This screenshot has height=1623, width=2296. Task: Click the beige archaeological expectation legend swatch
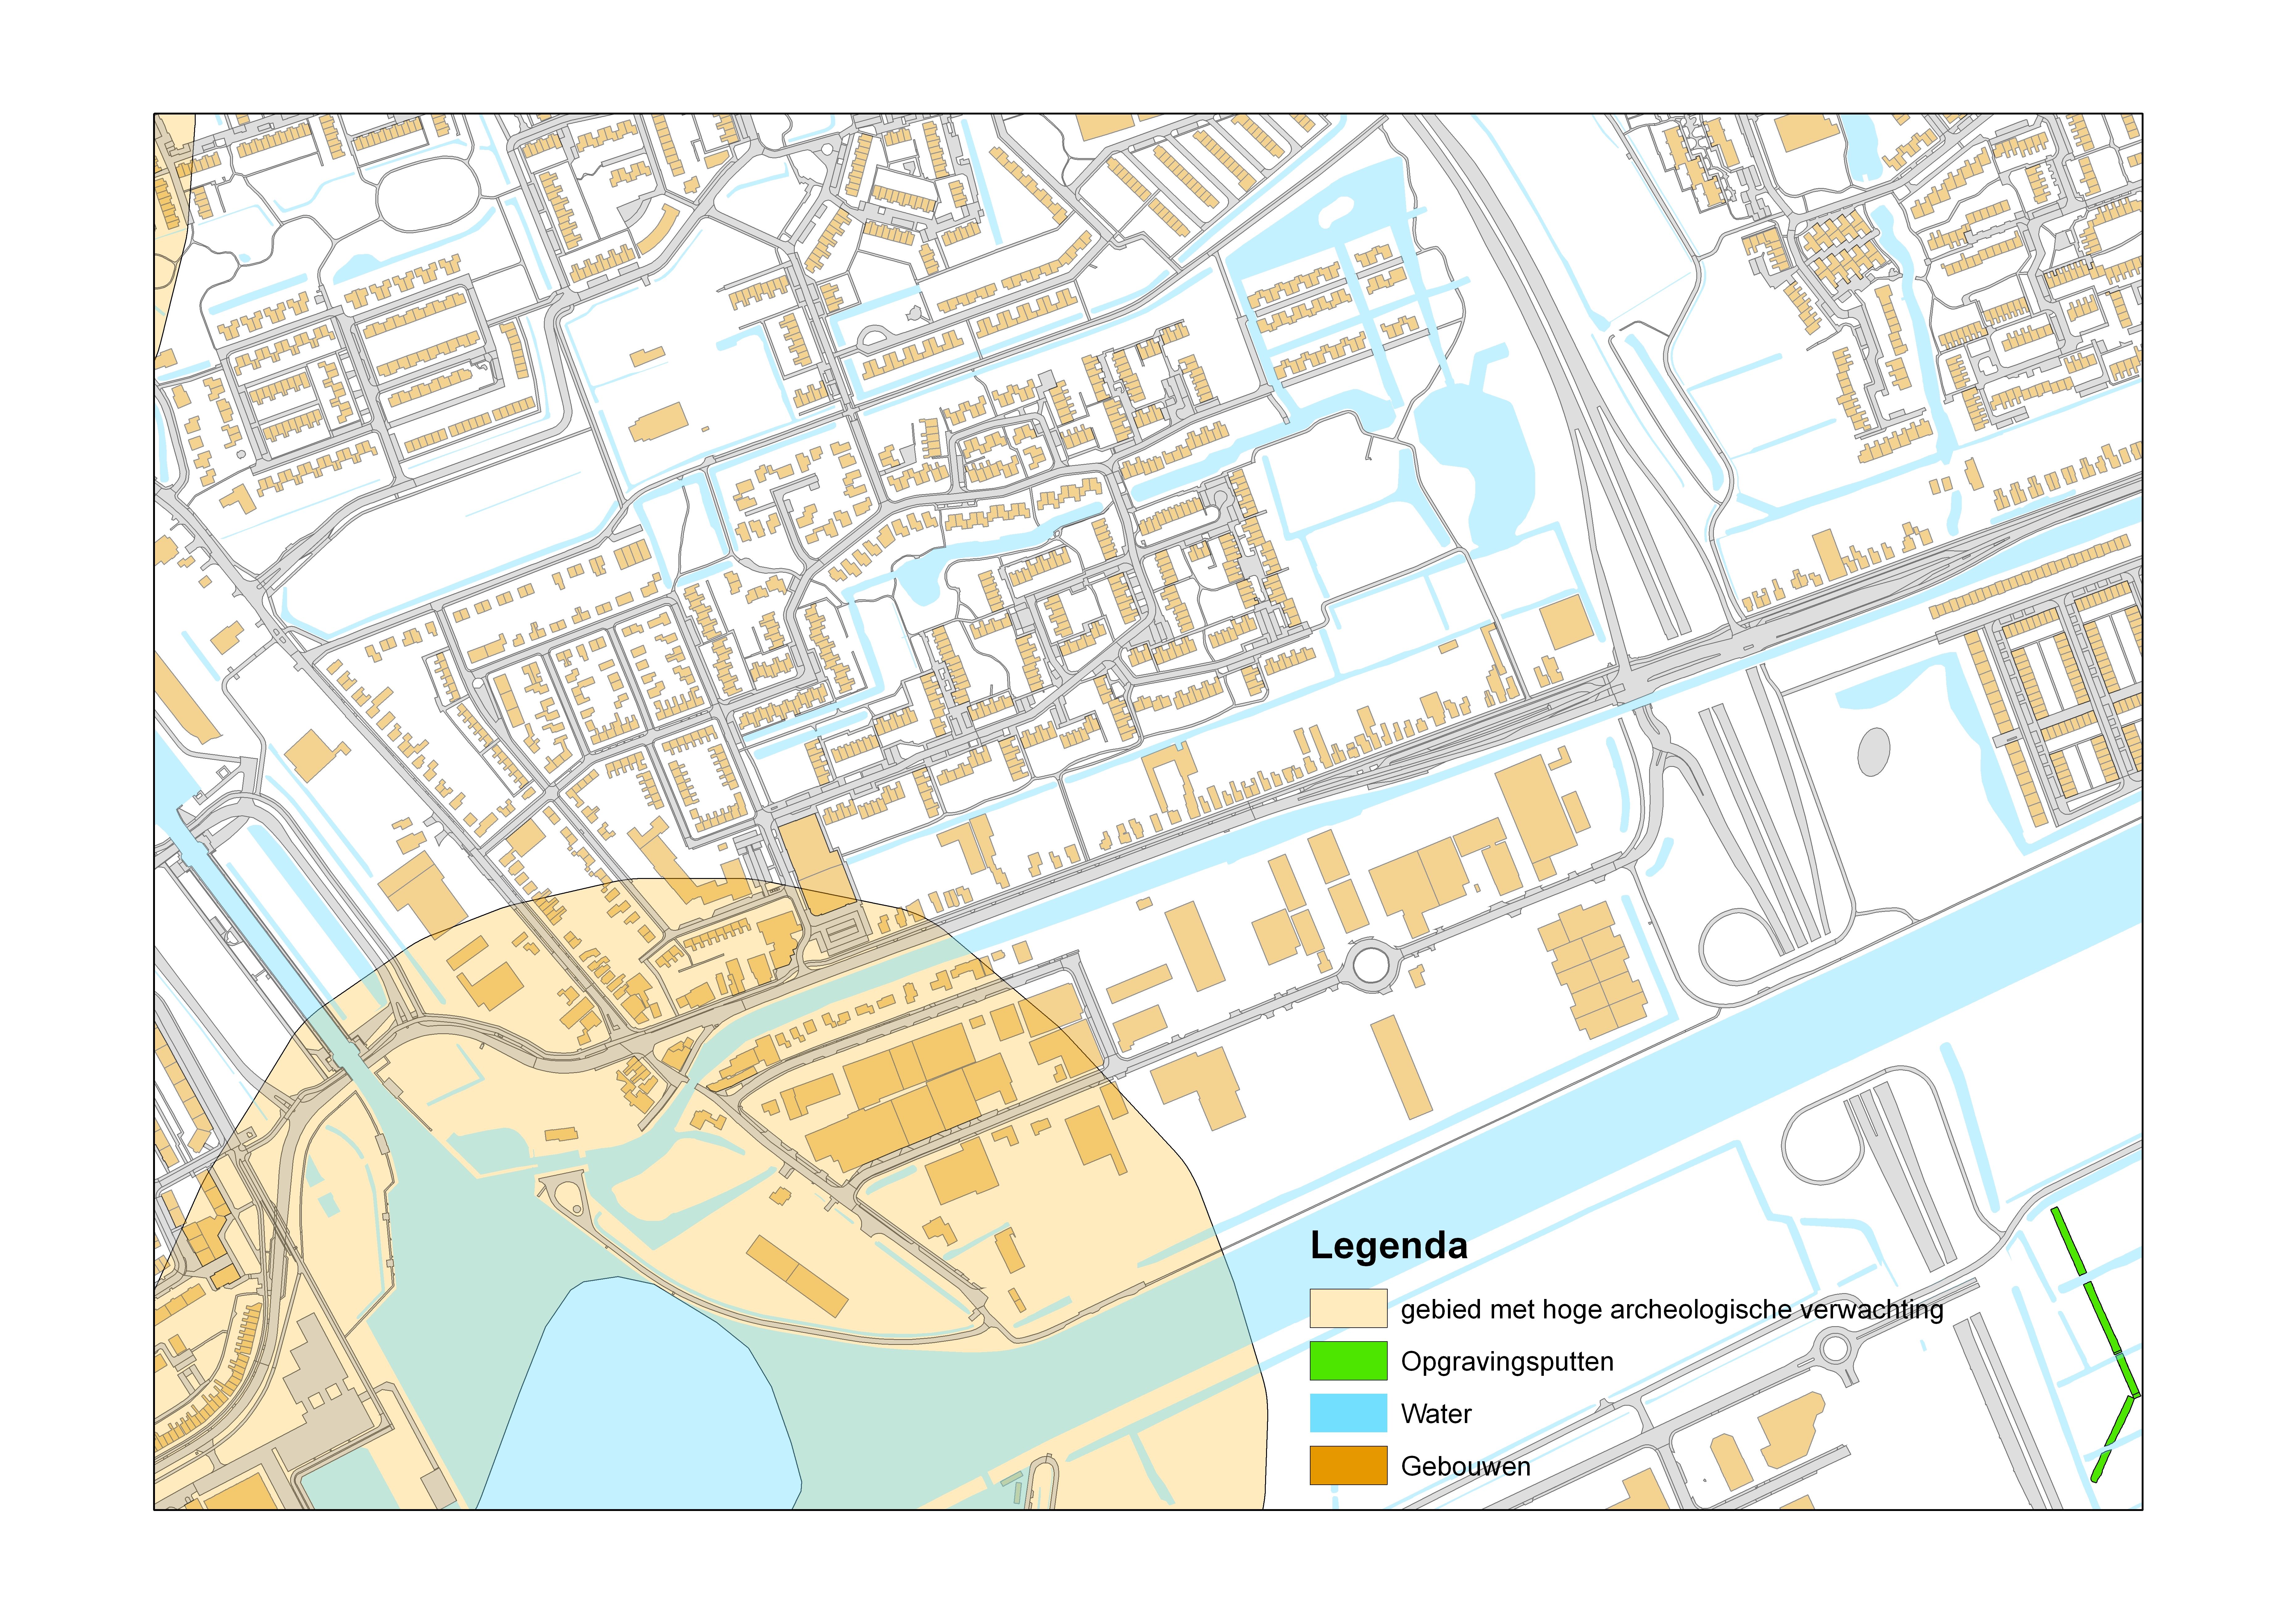pyautogui.click(x=1348, y=1308)
